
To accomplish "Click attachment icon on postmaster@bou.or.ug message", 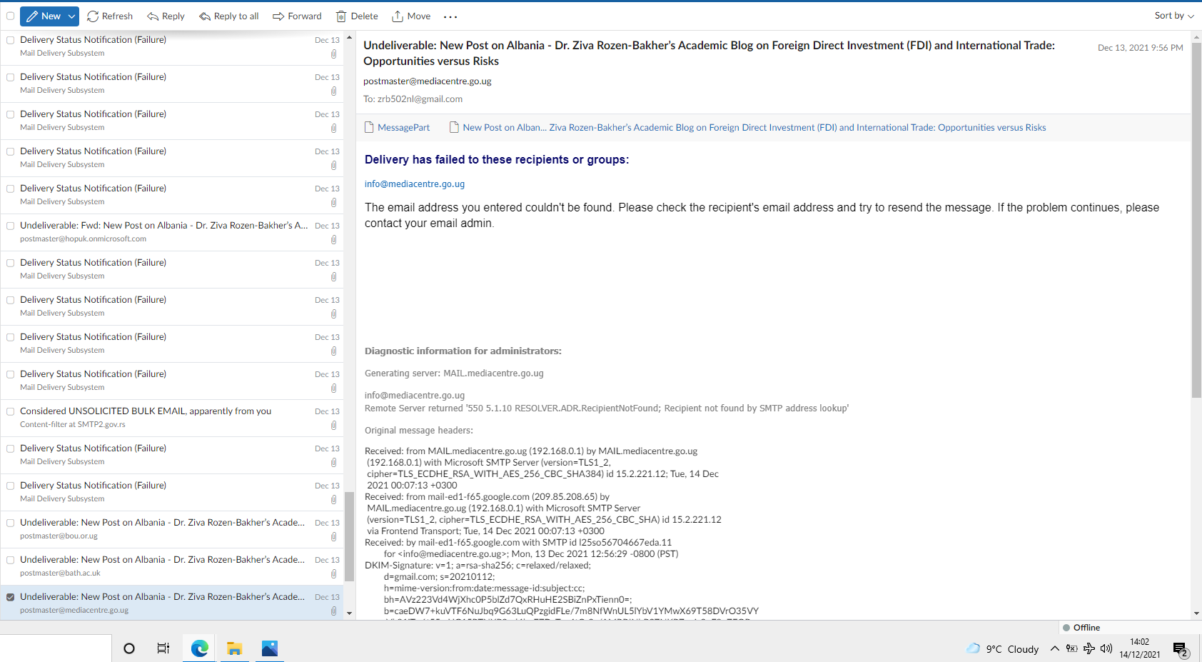I will coord(333,537).
